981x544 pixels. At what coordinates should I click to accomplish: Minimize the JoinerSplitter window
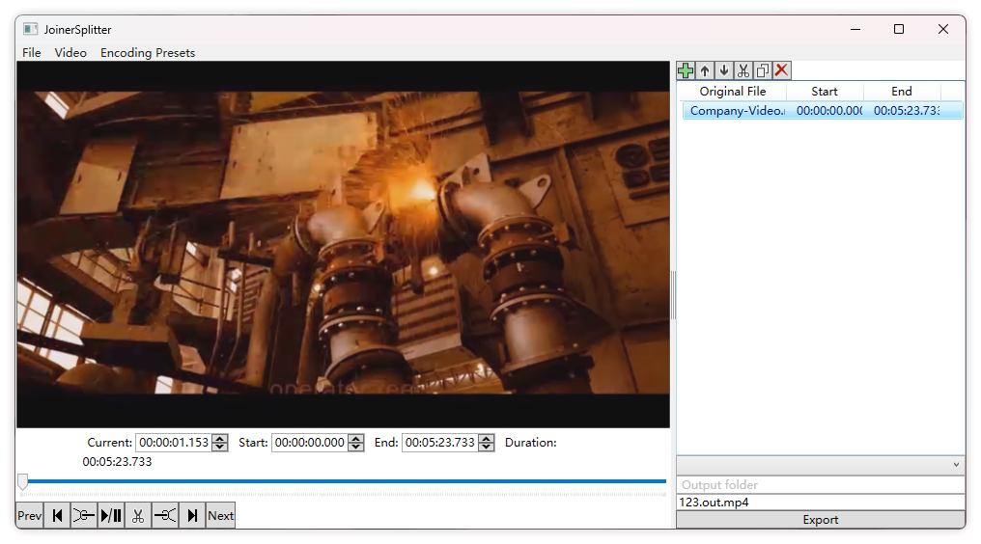click(855, 29)
